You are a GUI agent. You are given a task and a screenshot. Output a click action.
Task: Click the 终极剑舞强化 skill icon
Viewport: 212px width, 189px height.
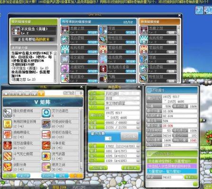tap(46, 124)
